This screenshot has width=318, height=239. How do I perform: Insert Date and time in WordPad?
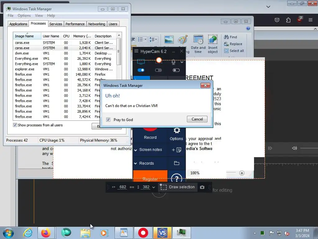tap(198, 44)
